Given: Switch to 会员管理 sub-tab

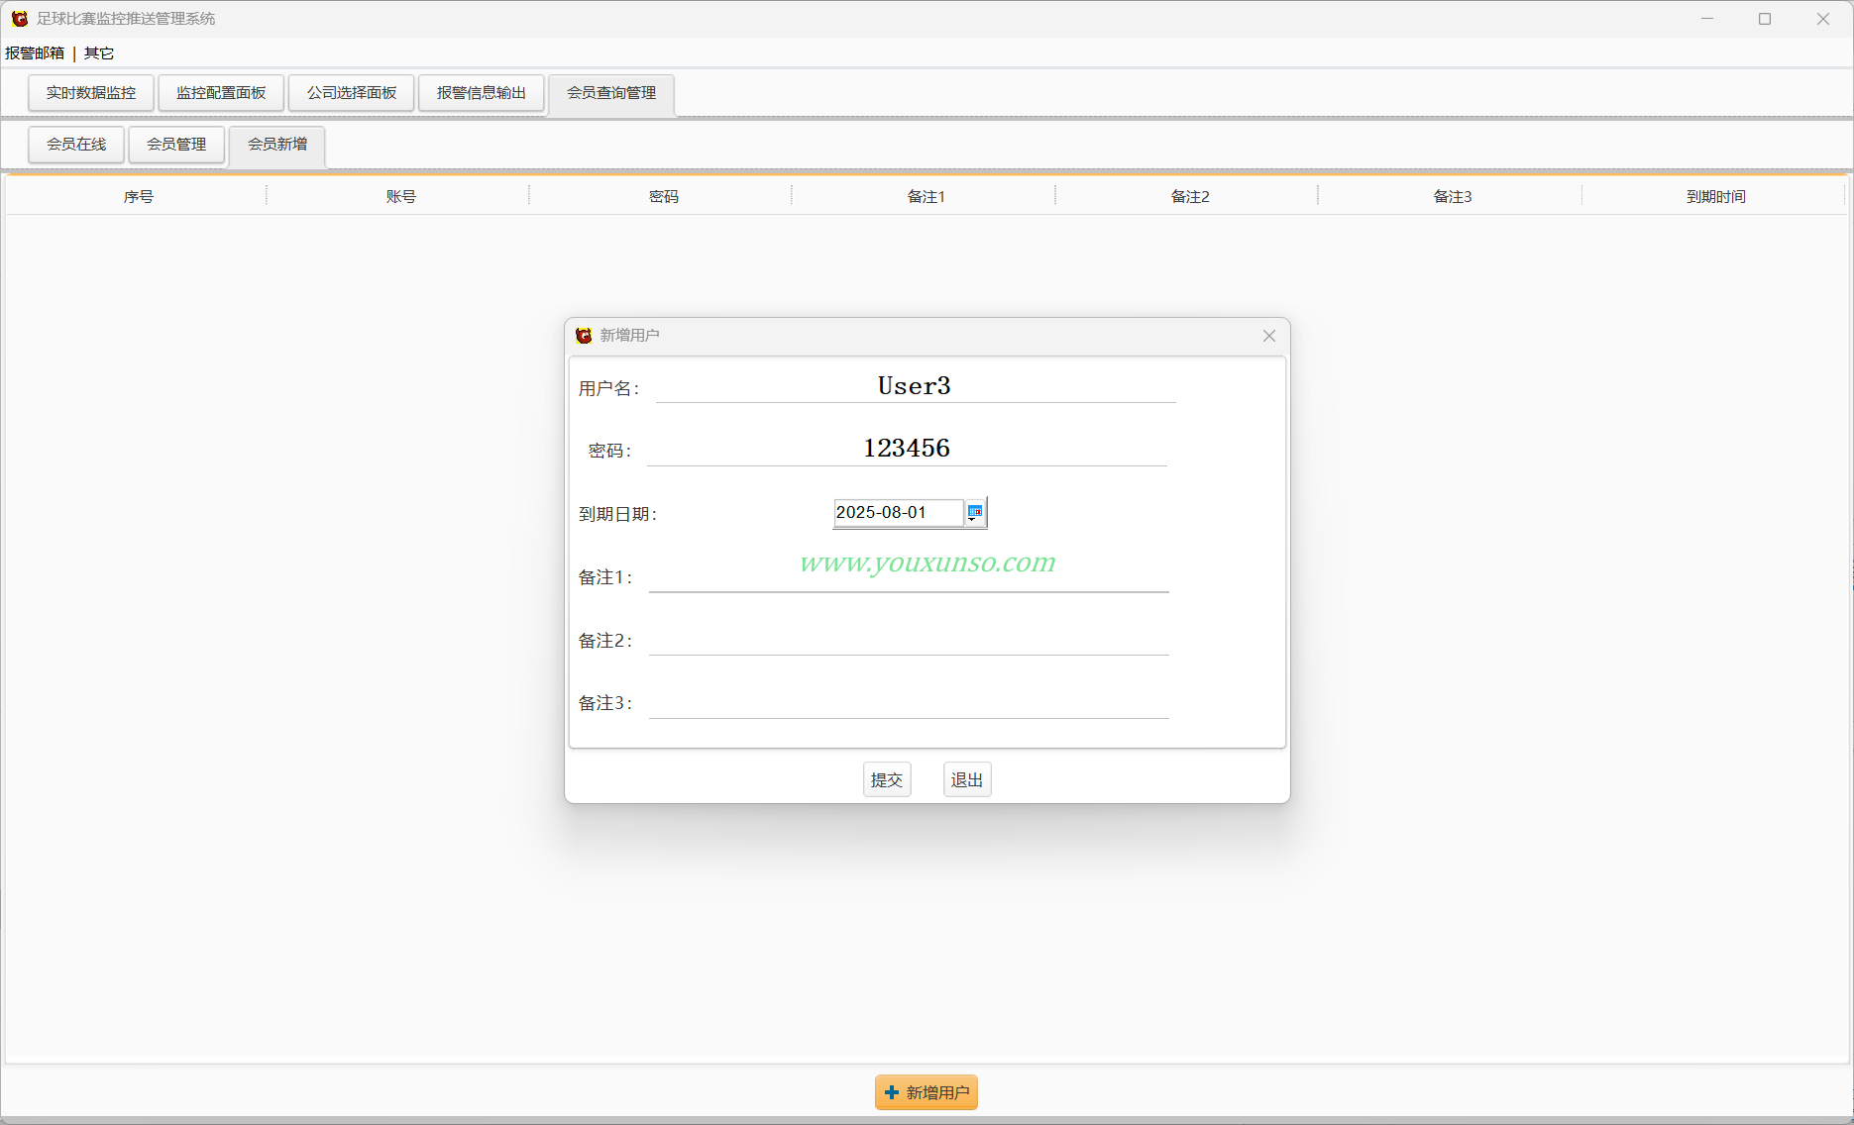Looking at the screenshot, I should [x=176, y=145].
